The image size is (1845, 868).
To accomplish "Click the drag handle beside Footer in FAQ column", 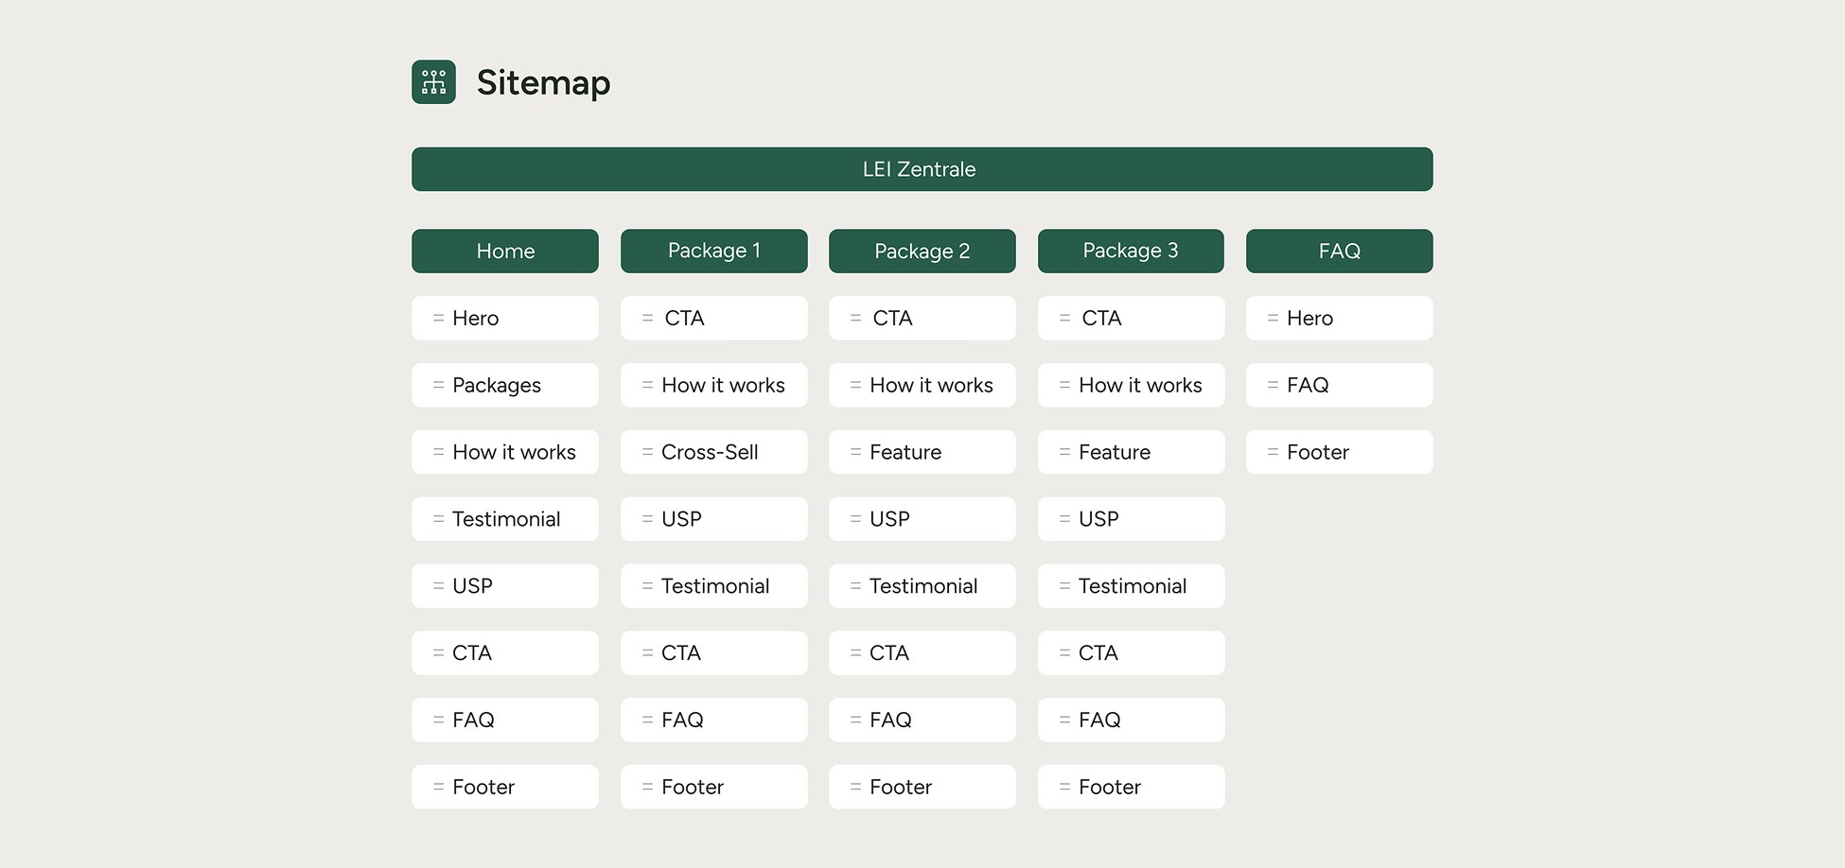I will pyautogui.click(x=1273, y=452).
